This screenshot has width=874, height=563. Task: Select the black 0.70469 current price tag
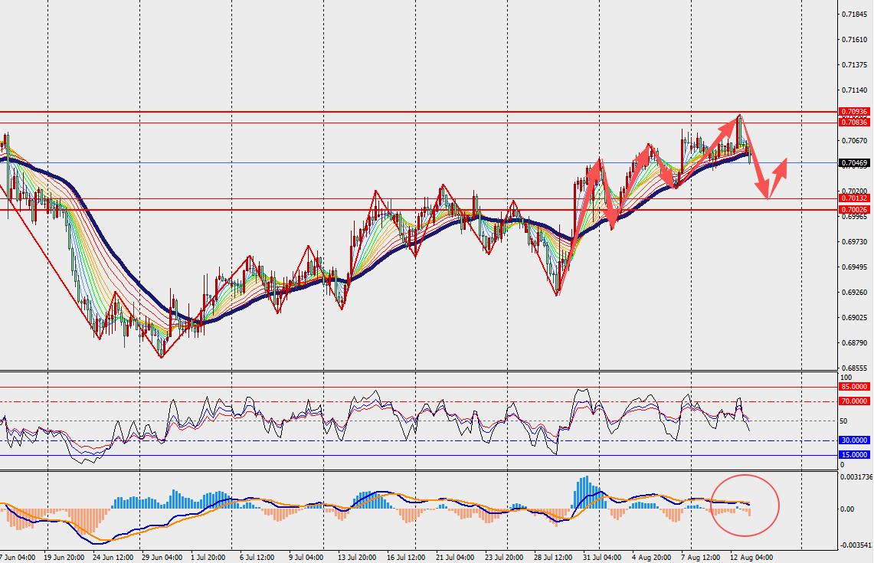(x=854, y=162)
